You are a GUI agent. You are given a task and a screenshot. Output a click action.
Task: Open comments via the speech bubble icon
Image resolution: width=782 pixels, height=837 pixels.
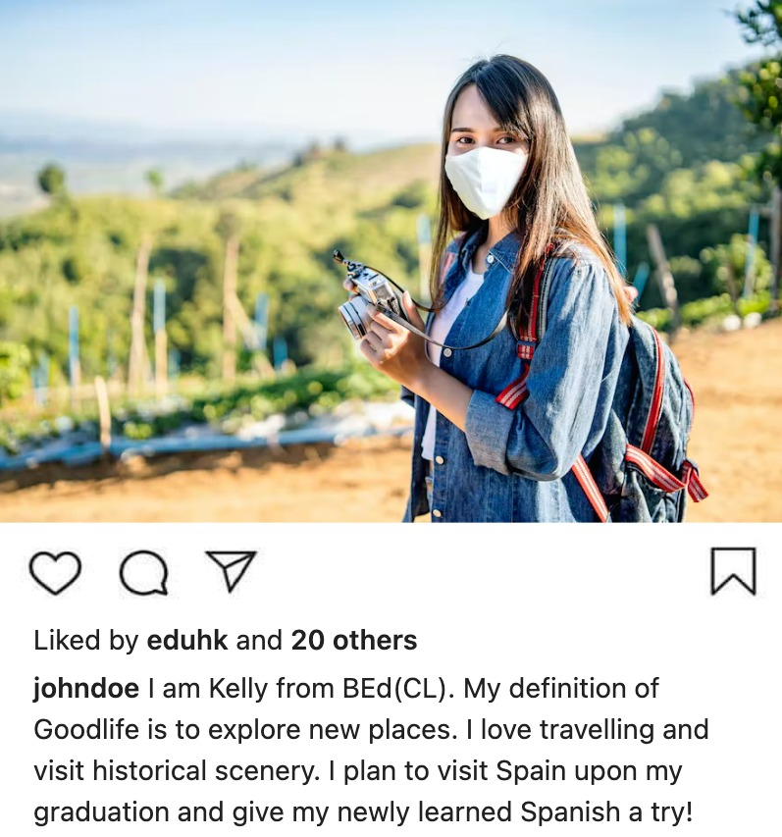(143, 573)
